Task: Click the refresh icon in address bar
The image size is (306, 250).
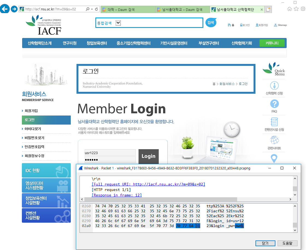Action: pyautogui.click(x=96, y=9)
